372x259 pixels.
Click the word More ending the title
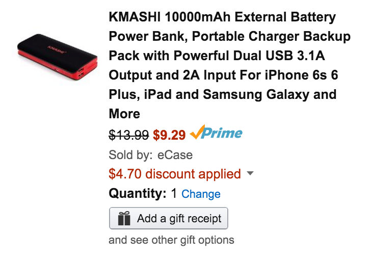point(124,113)
